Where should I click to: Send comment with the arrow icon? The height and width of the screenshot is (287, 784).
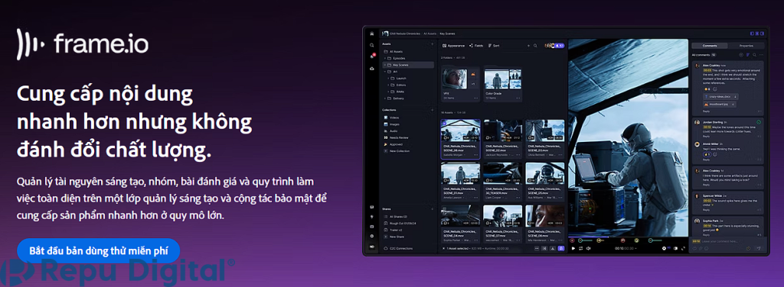(758, 249)
